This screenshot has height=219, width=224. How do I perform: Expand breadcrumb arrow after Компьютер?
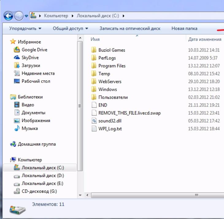73,16
